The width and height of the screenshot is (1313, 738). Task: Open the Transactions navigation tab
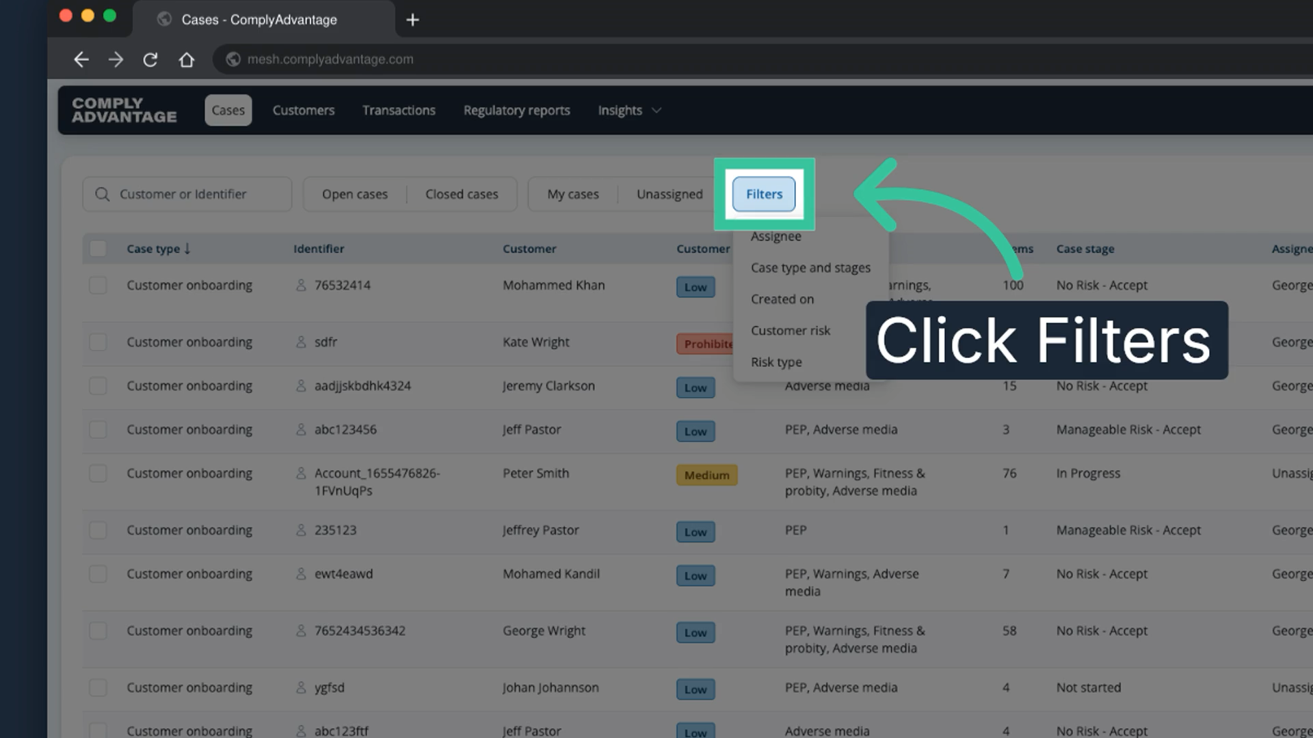click(399, 110)
